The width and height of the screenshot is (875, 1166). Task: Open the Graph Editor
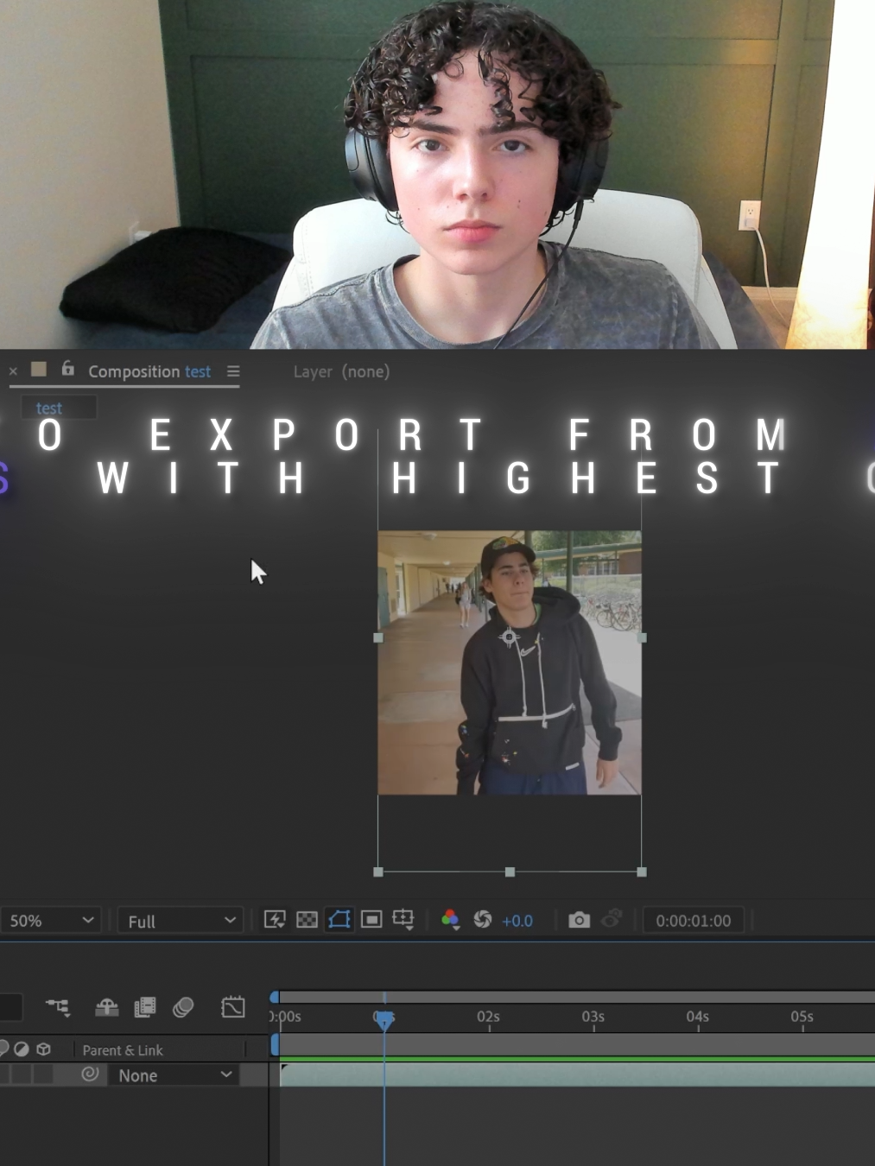232,1007
